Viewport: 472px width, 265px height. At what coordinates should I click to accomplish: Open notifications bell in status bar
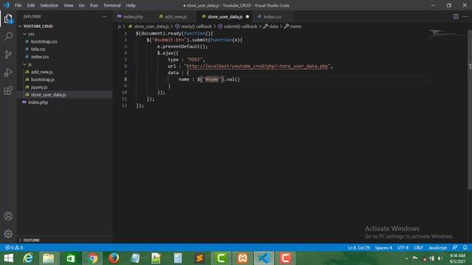click(465, 247)
